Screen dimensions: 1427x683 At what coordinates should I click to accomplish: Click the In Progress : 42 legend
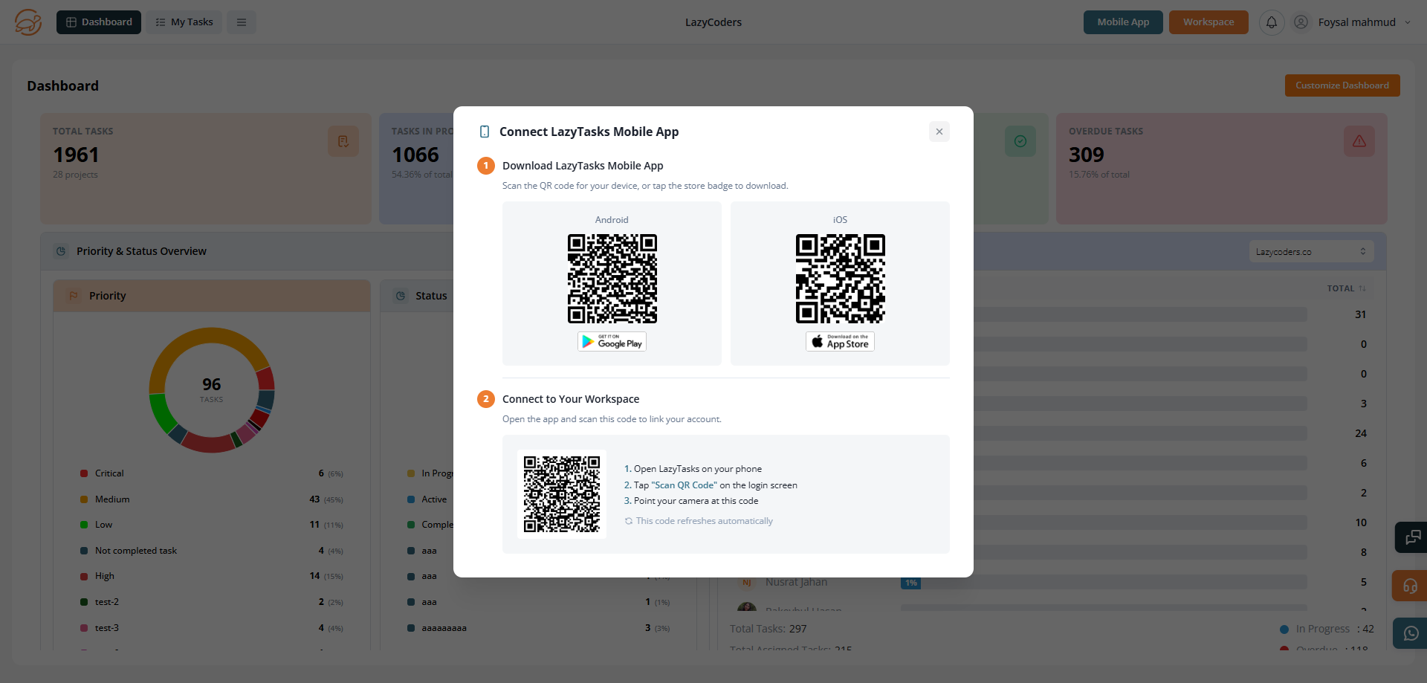pyautogui.click(x=1327, y=629)
